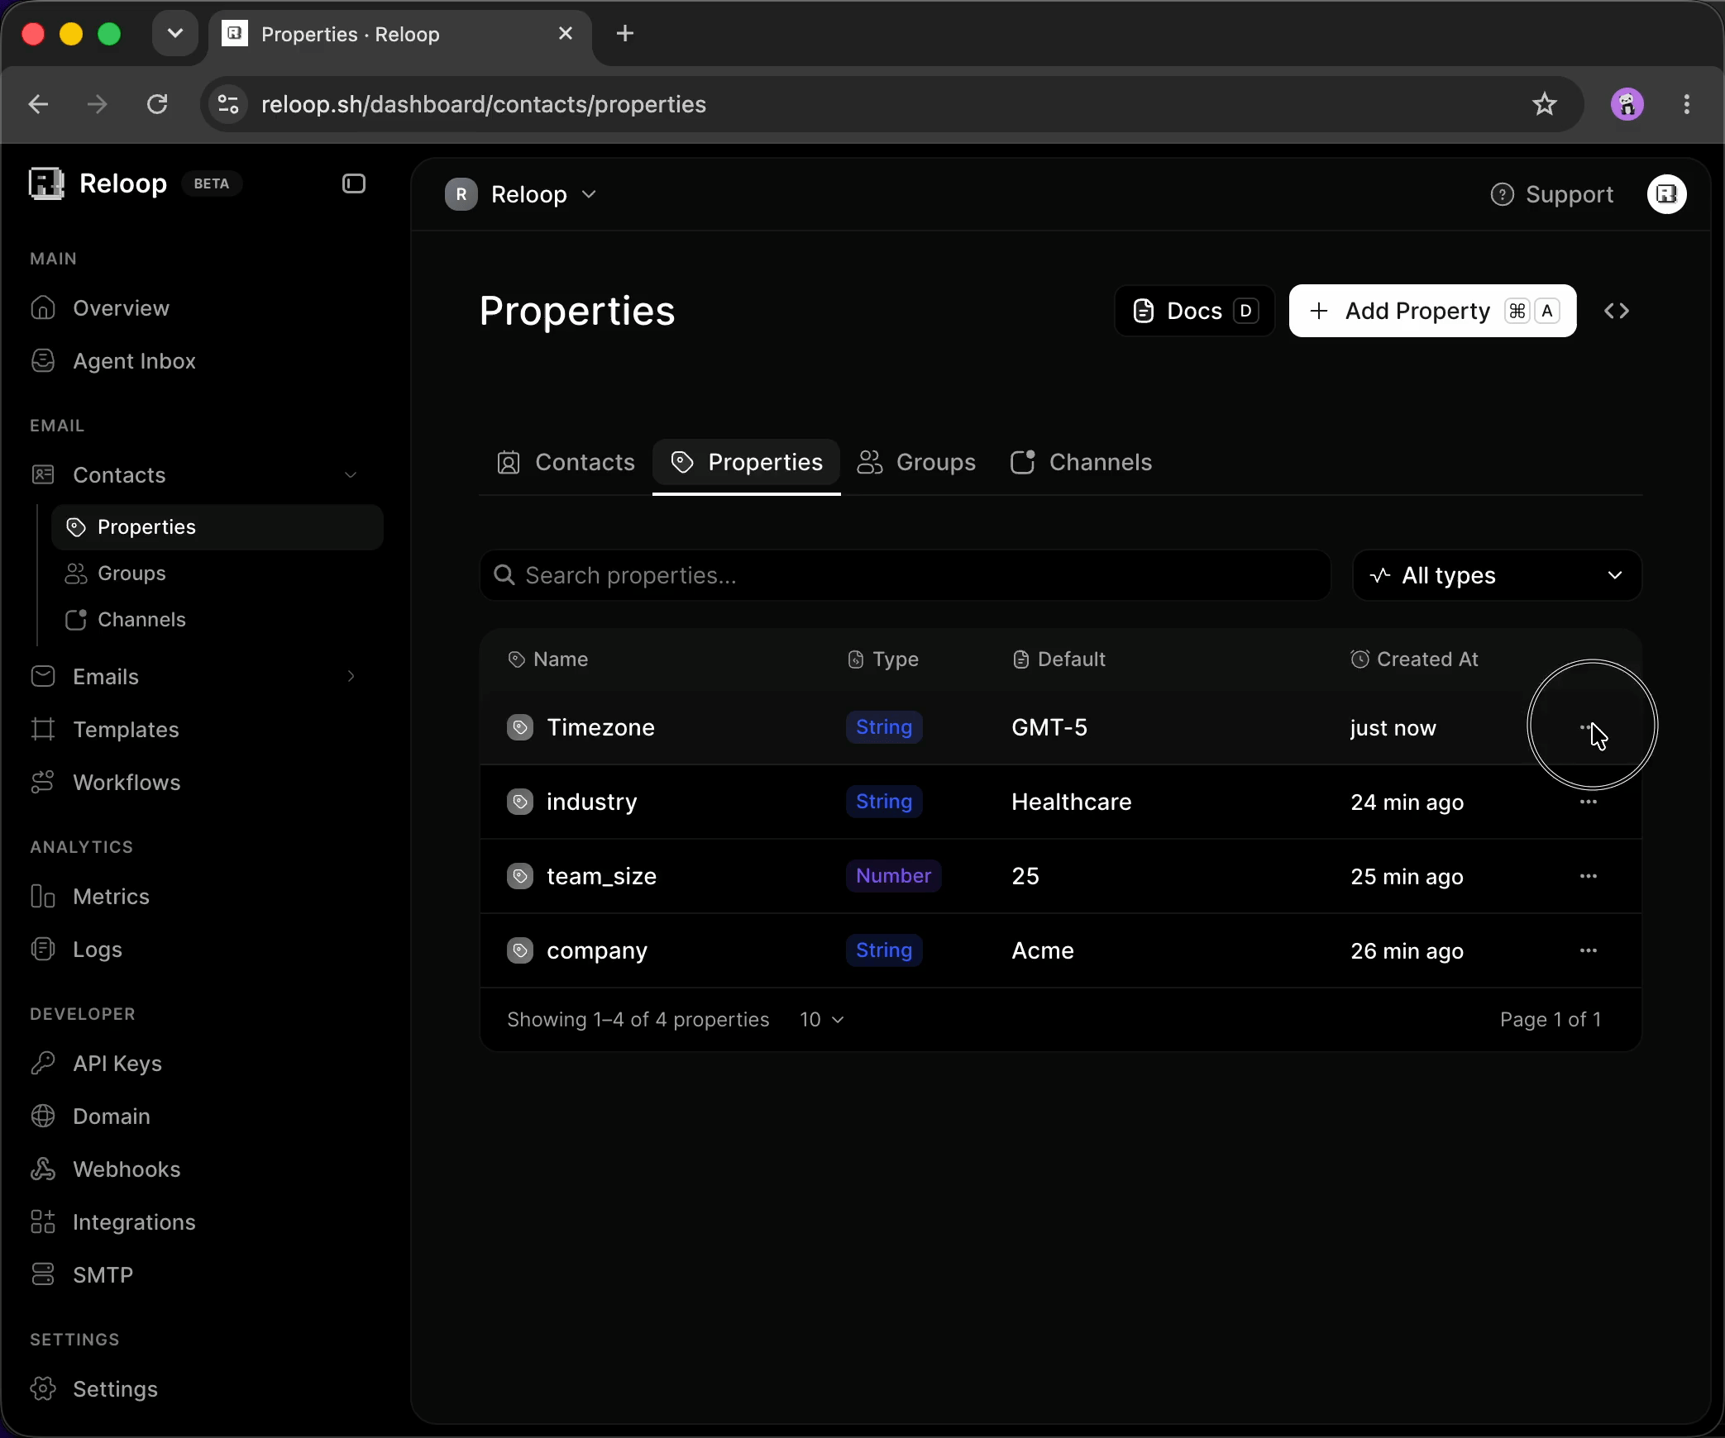Switch to the Properties tab
The height and width of the screenshot is (1438, 1725).
(747, 462)
